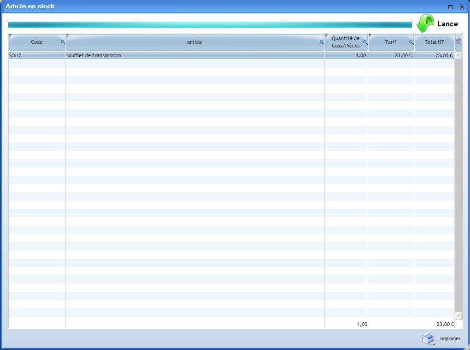Image resolution: width=470 pixels, height=350 pixels.
Task: Open the table options icon beside Total HT
Action: 458,42
